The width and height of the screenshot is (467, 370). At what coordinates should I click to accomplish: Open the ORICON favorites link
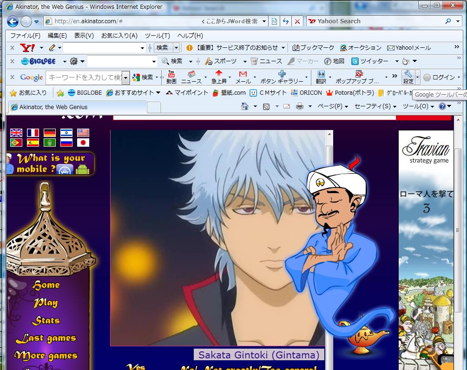[x=307, y=93]
